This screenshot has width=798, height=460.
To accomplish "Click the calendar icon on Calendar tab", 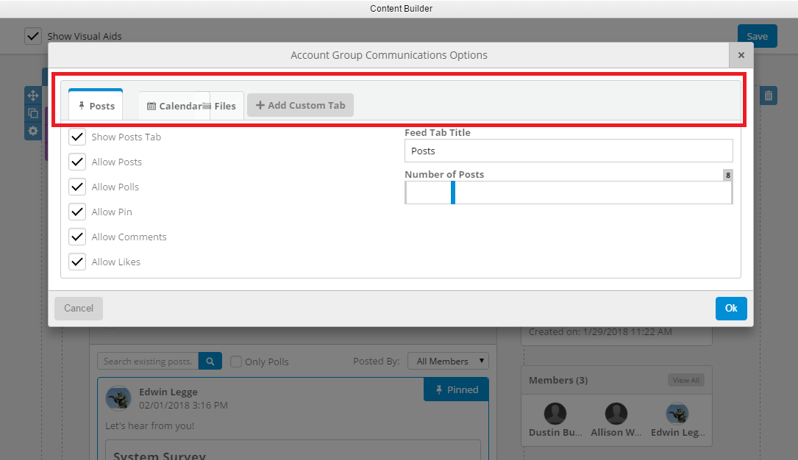I will point(152,107).
